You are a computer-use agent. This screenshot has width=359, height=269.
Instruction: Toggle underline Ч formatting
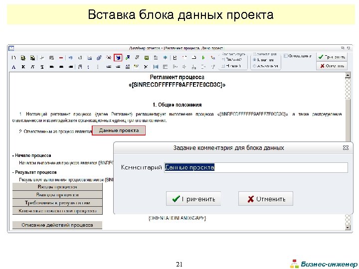click(42, 67)
